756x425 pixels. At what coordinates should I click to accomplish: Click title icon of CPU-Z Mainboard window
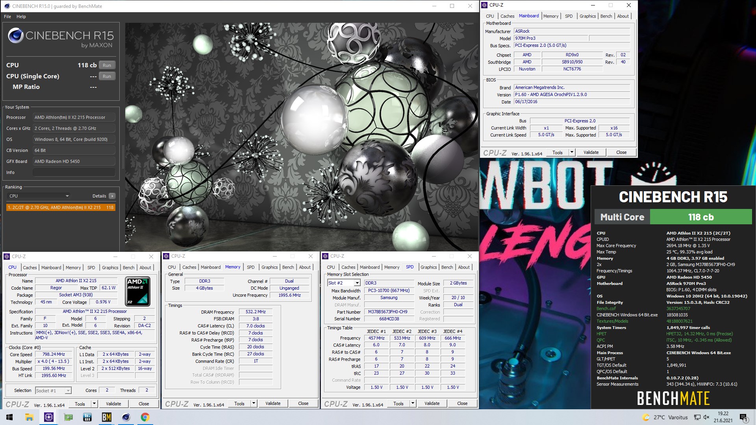(x=484, y=5)
